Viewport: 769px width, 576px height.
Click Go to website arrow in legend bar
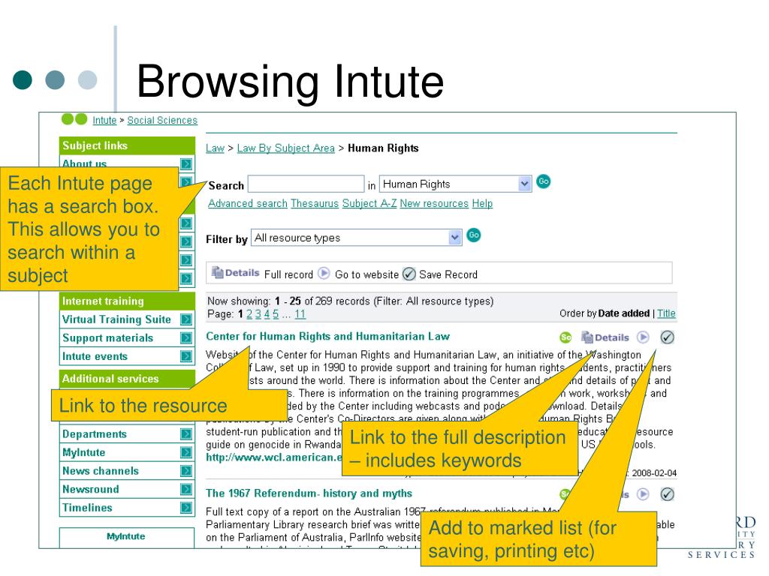click(x=324, y=273)
